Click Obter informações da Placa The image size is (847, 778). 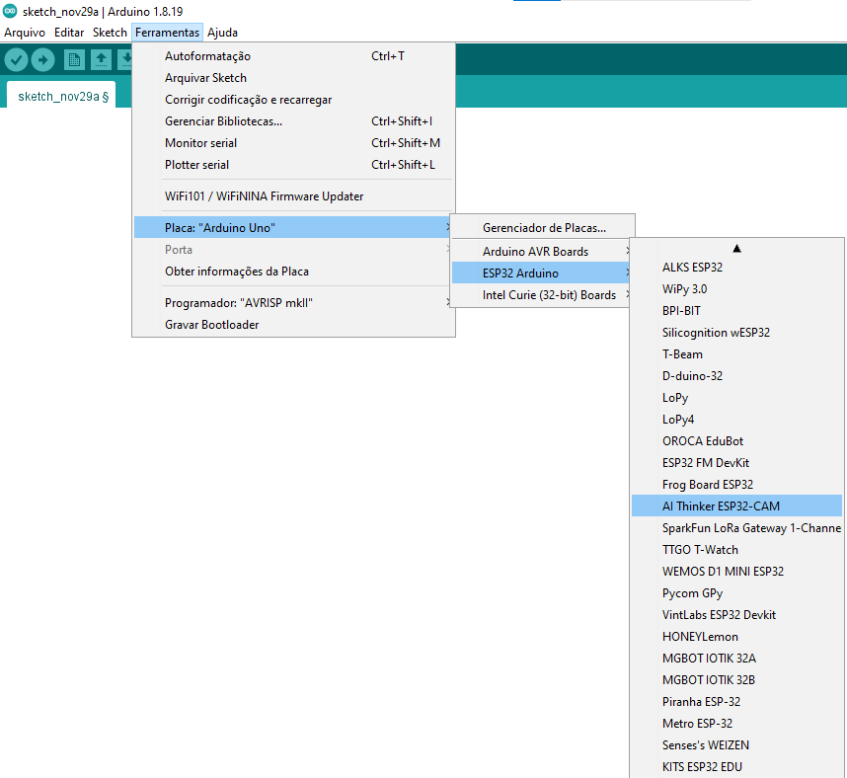point(293,272)
